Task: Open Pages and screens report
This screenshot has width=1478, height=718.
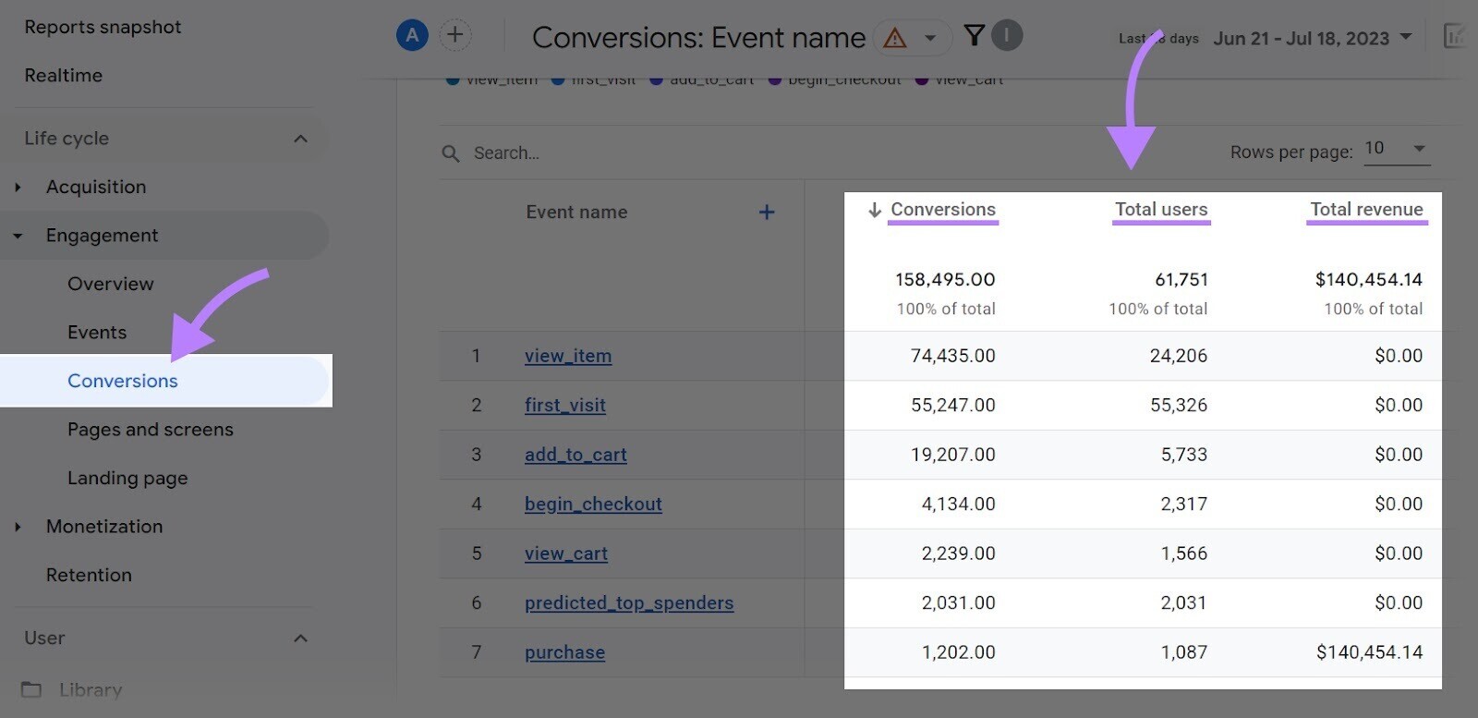Action: tap(151, 430)
